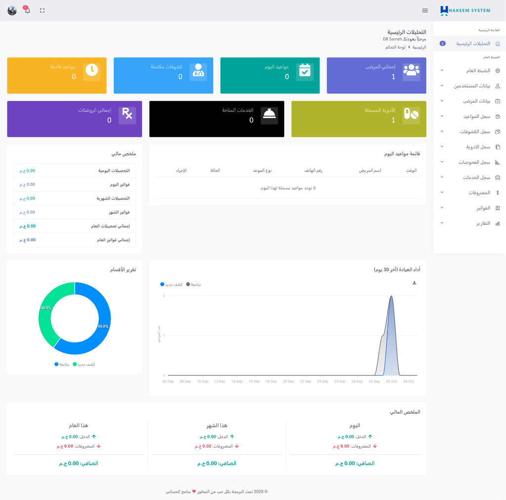Click the user avatar picture
The height and width of the screenshot is (500, 506).
[x=12, y=10]
